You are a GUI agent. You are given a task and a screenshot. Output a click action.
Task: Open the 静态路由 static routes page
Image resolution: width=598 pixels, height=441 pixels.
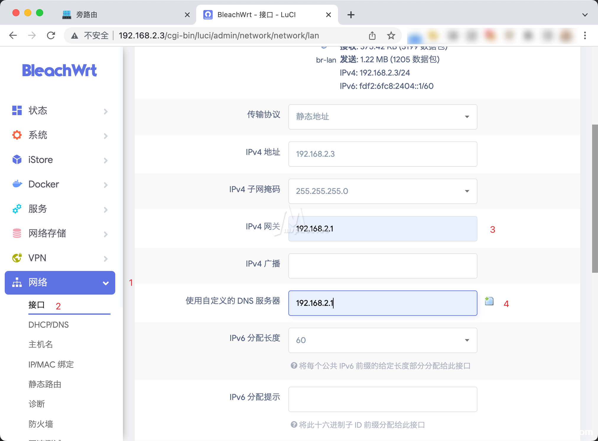tap(45, 384)
